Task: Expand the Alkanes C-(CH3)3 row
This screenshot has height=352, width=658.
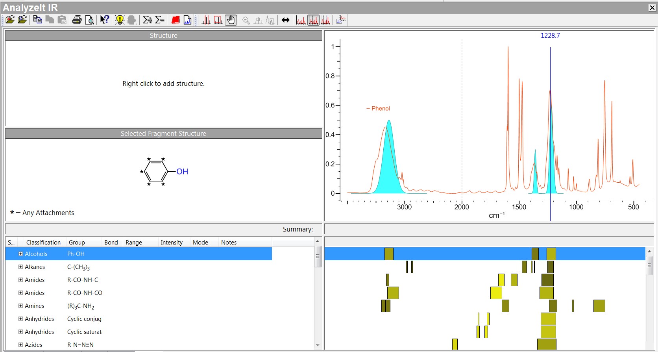Action: click(x=20, y=267)
